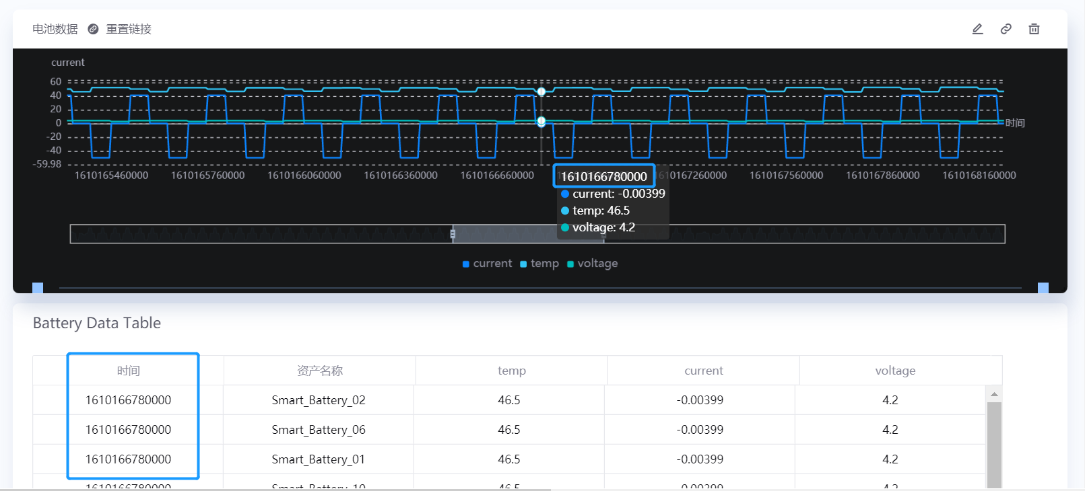Select the Smart_Battery_06 cell in the table
This screenshot has width=1085, height=491.
pyautogui.click(x=319, y=430)
